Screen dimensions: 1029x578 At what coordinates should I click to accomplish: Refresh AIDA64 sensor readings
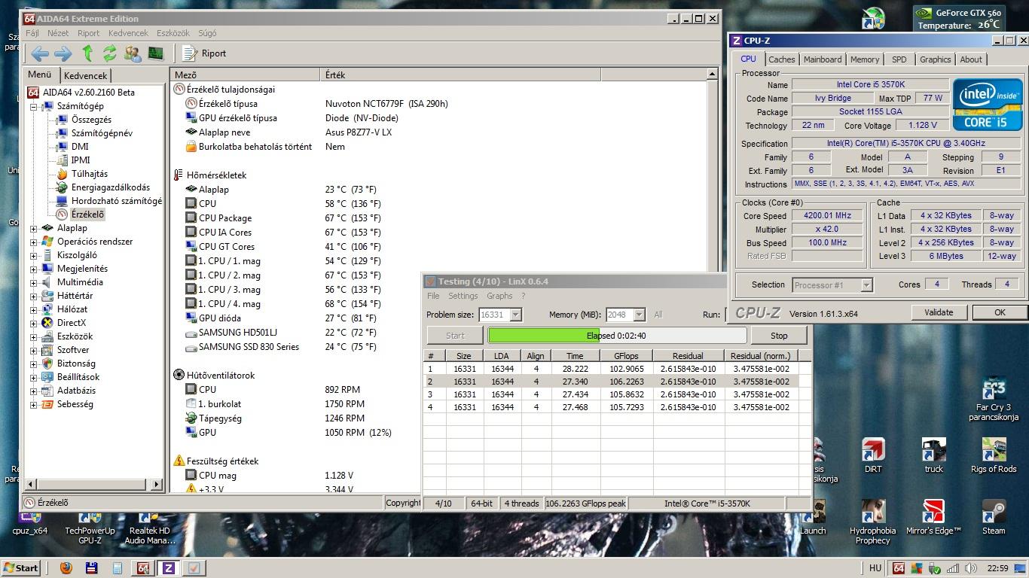pyautogui.click(x=110, y=53)
